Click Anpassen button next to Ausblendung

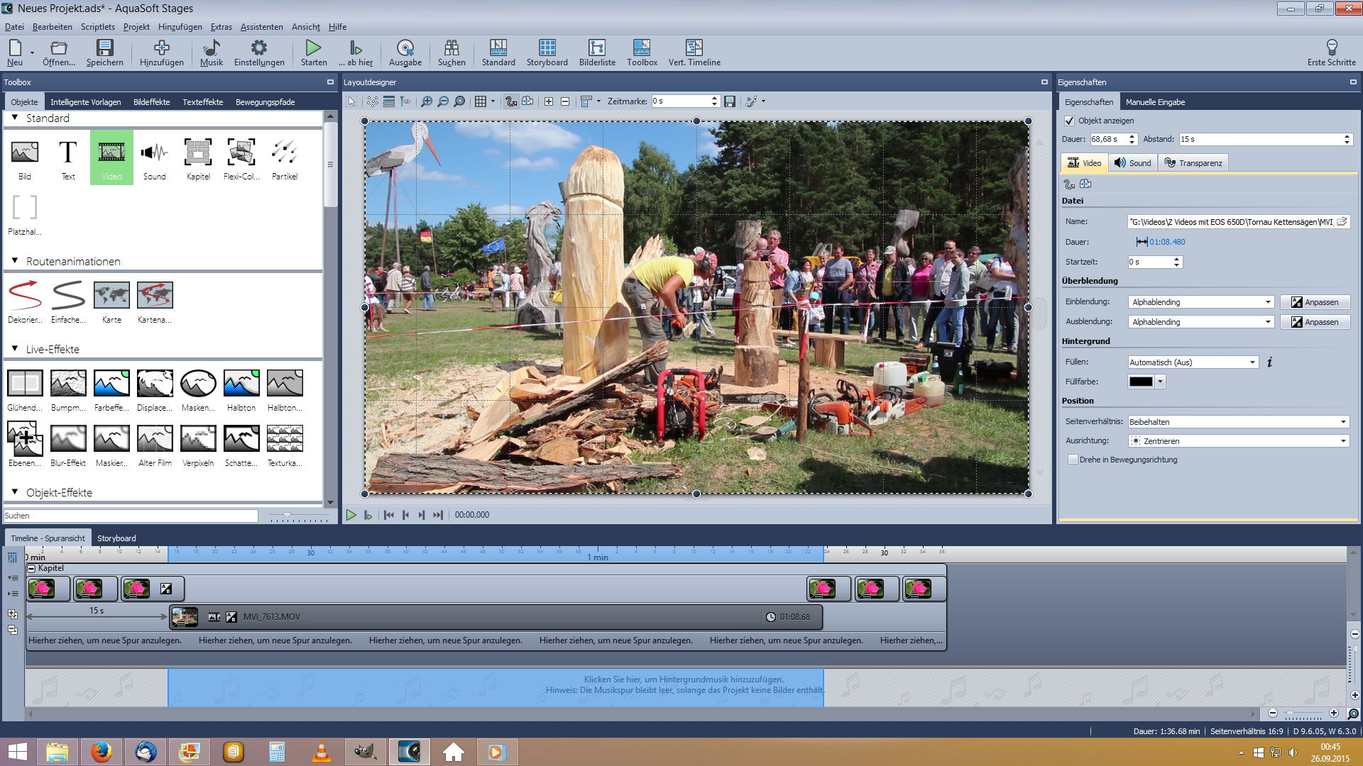pyautogui.click(x=1315, y=322)
